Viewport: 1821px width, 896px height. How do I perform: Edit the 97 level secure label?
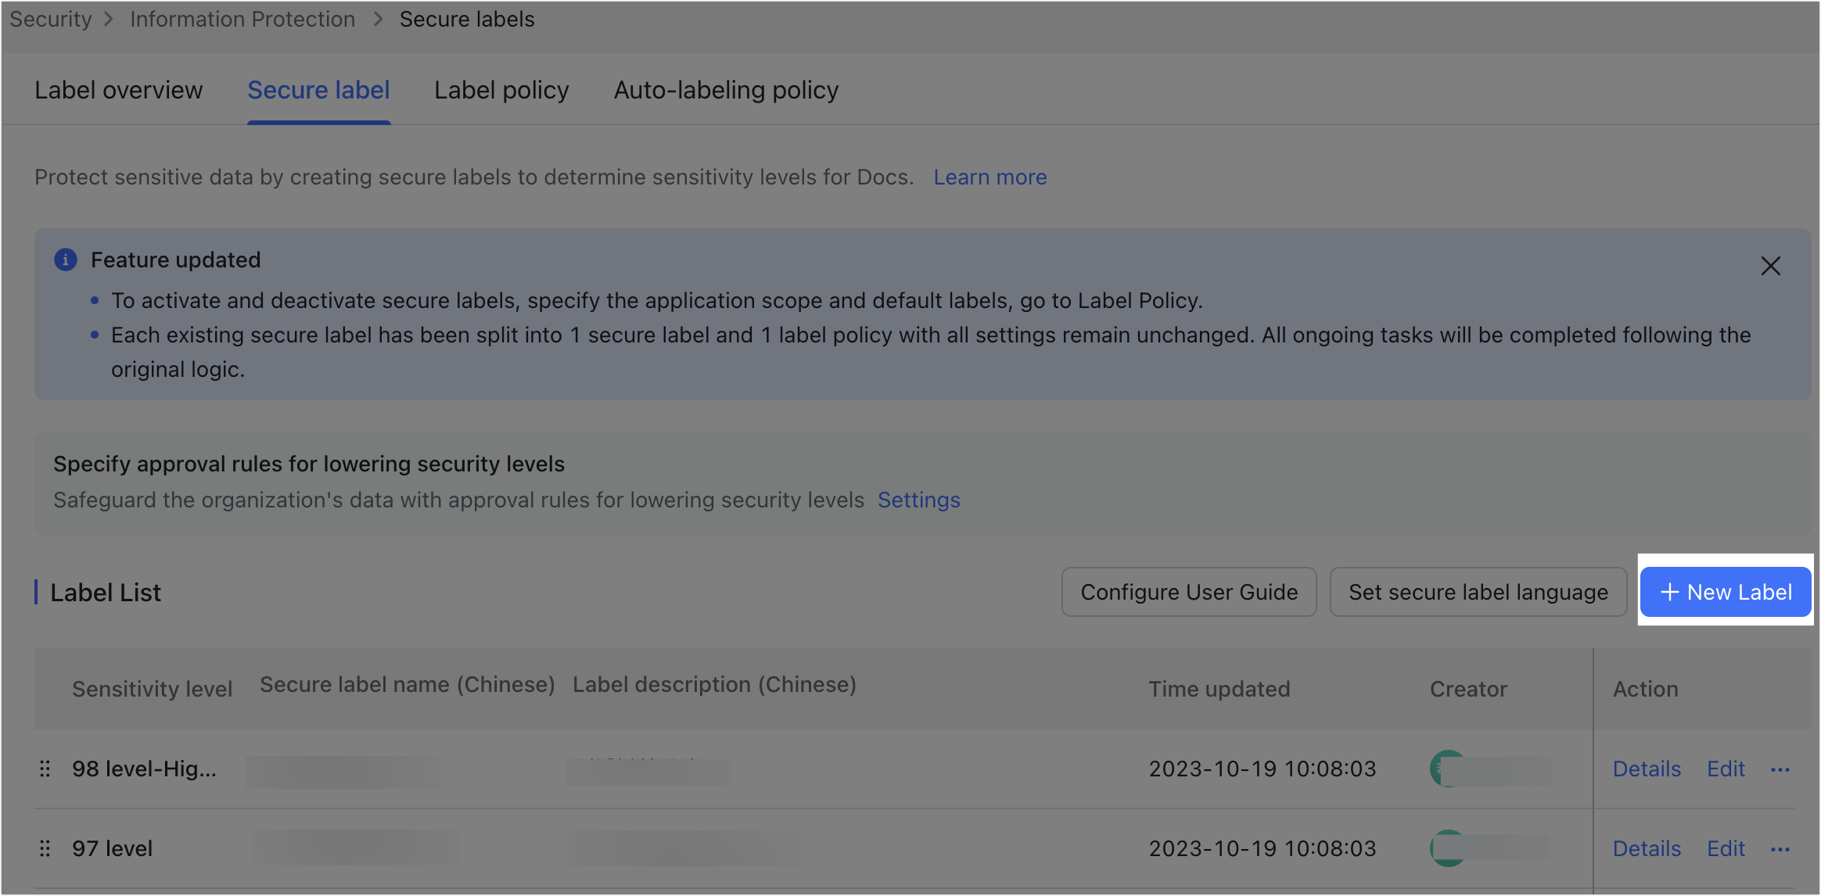point(1725,848)
